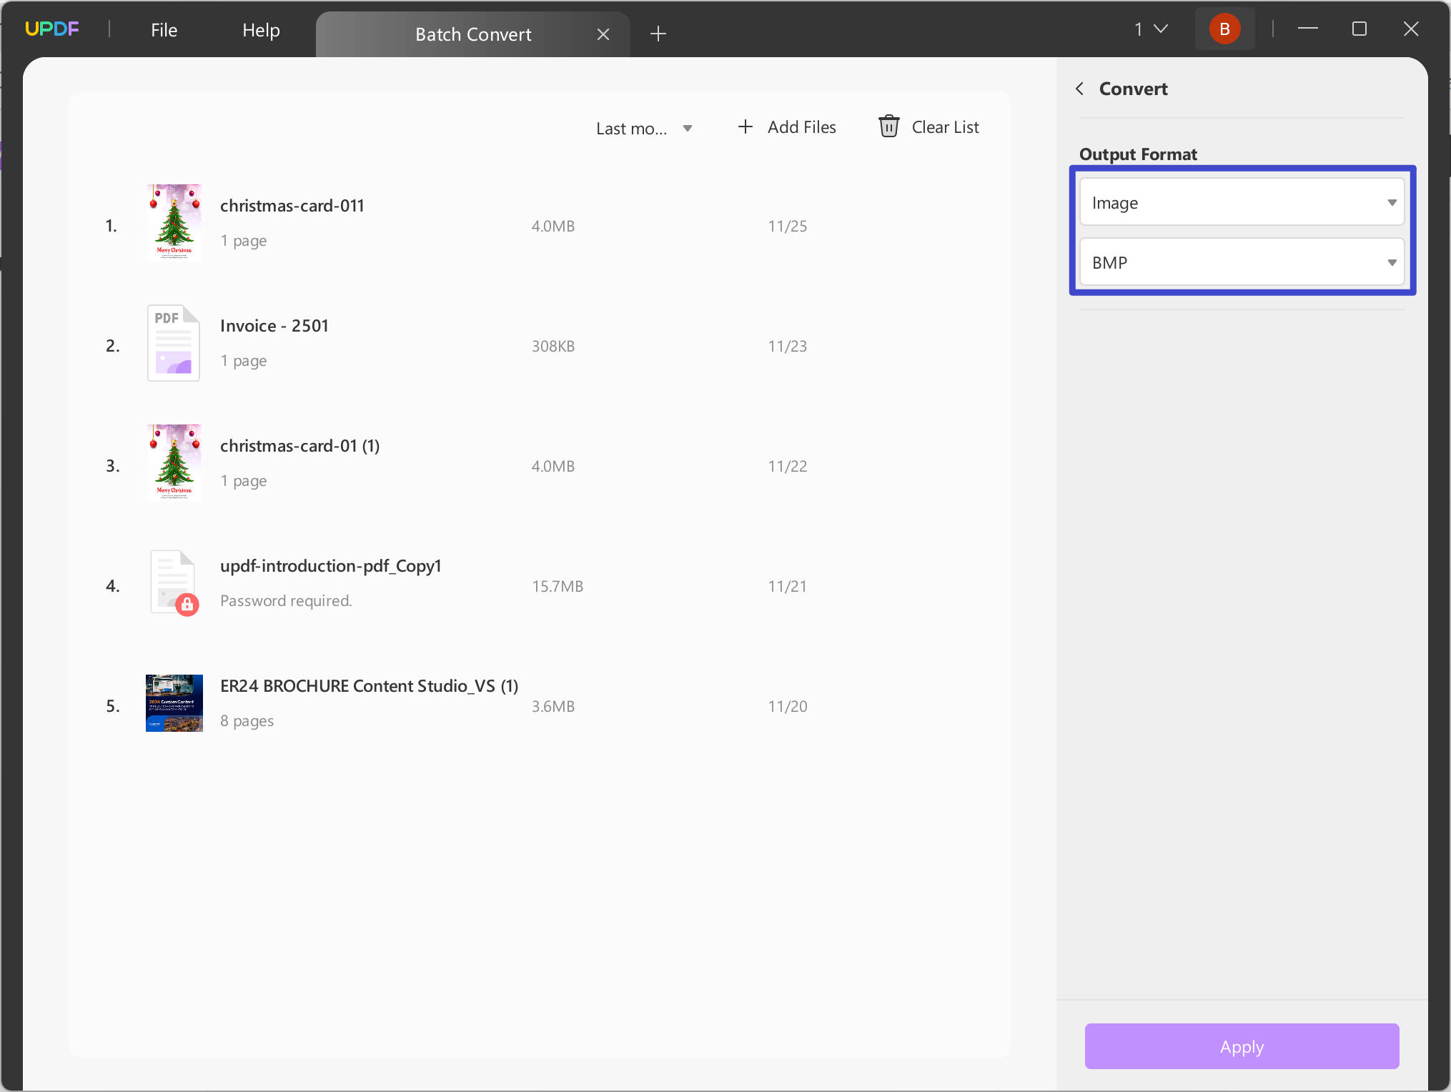This screenshot has height=1092, width=1451.
Task: Switch to the Batch Convert tab
Action: point(472,34)
